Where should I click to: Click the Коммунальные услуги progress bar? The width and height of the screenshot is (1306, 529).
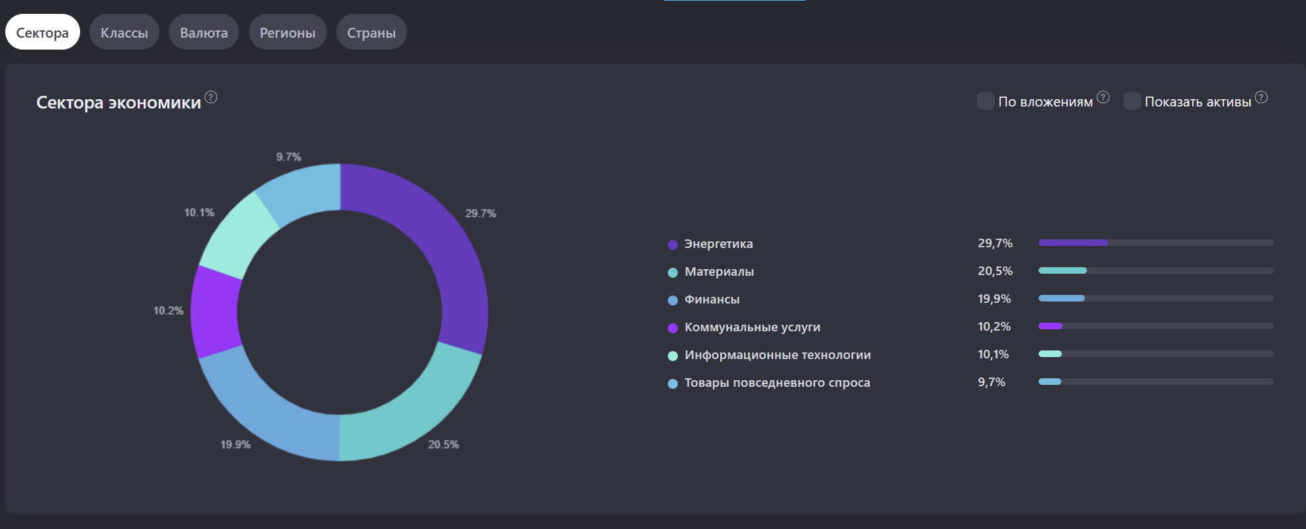point(1156,326)
